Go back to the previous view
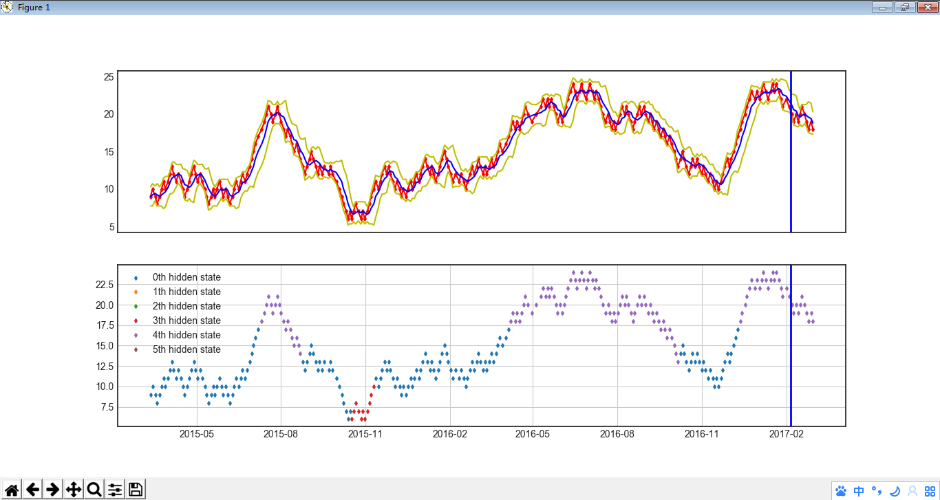This screenshot has width=940, height=500. (x=32, y=490)
